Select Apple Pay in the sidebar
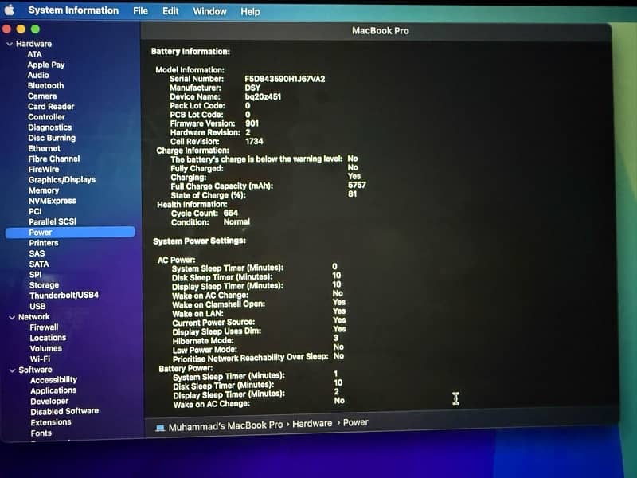The width and height of the screenshot is (637, 478). tap(46, 65)
